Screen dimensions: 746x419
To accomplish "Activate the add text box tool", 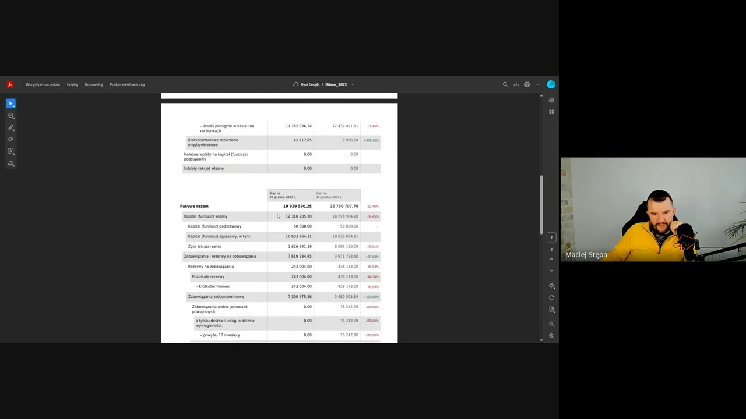I will (x=10, y=151).
